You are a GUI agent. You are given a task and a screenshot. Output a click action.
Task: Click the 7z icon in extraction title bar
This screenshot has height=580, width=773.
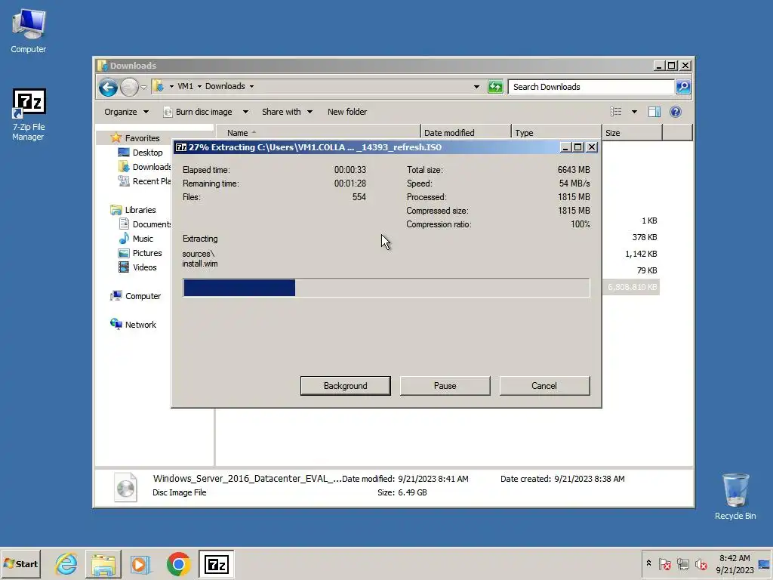(181, 147)
